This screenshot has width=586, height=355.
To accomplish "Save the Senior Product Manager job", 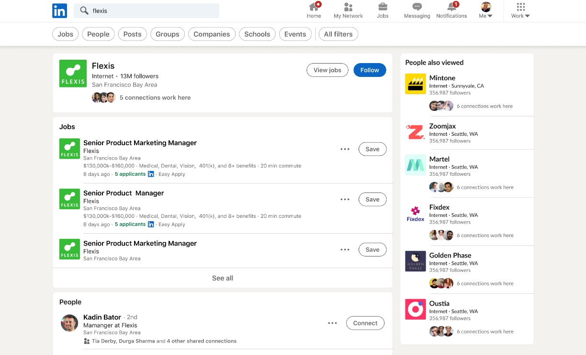I will click(372, 199).
